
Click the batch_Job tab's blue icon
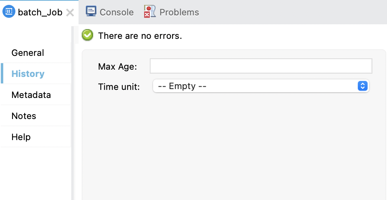coord(9,12)
